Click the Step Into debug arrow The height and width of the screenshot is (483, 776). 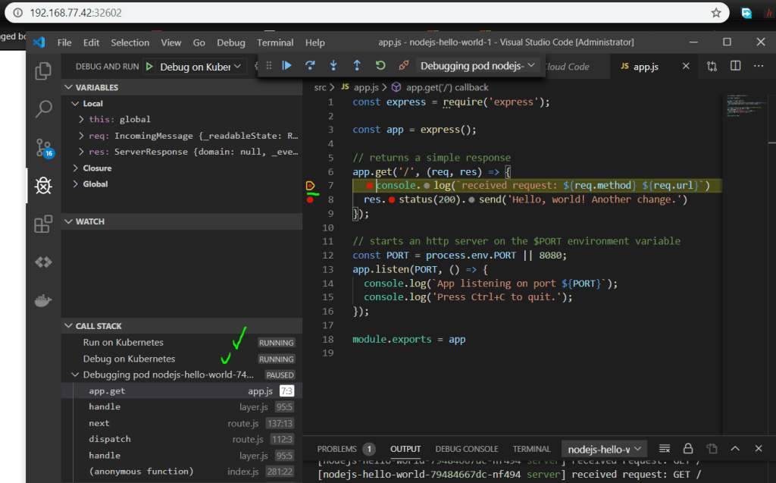(333, 66)
